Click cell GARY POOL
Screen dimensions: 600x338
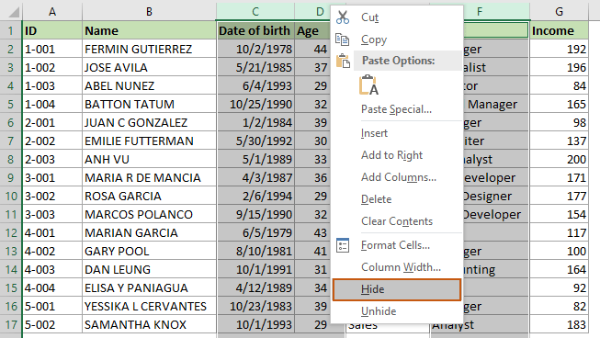[x=149, y=251]
